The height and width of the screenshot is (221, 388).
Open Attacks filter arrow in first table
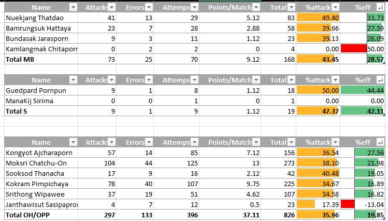coord(112,8)
